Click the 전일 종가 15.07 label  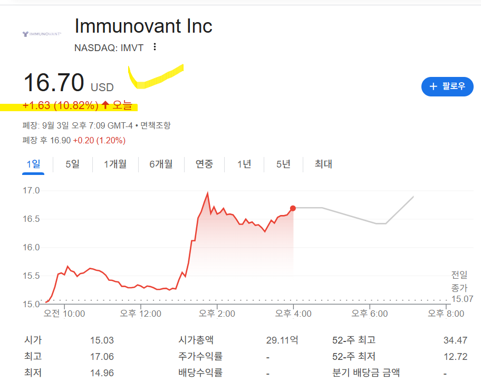click(x=459, y=287)
